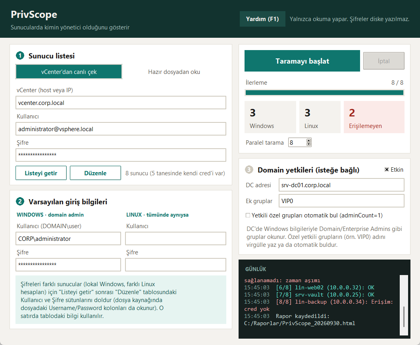Click the Listeyi getir button
Image resolution: width=420 pixels, height=345 pixels.
(x=41, y=173)
